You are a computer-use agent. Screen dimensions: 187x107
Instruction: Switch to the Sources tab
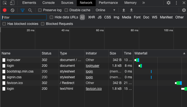click(67, 3)
